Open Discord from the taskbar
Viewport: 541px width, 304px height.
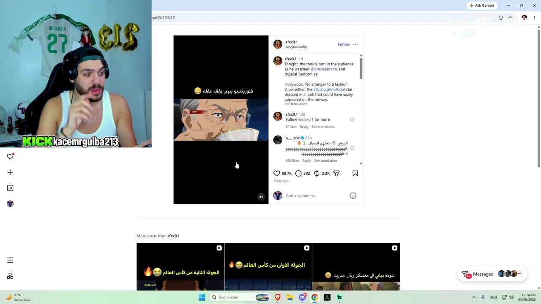302,297
